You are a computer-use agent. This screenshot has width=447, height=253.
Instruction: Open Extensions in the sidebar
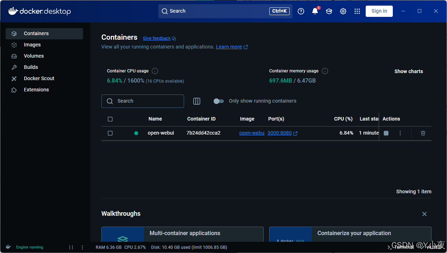[44, 90]
